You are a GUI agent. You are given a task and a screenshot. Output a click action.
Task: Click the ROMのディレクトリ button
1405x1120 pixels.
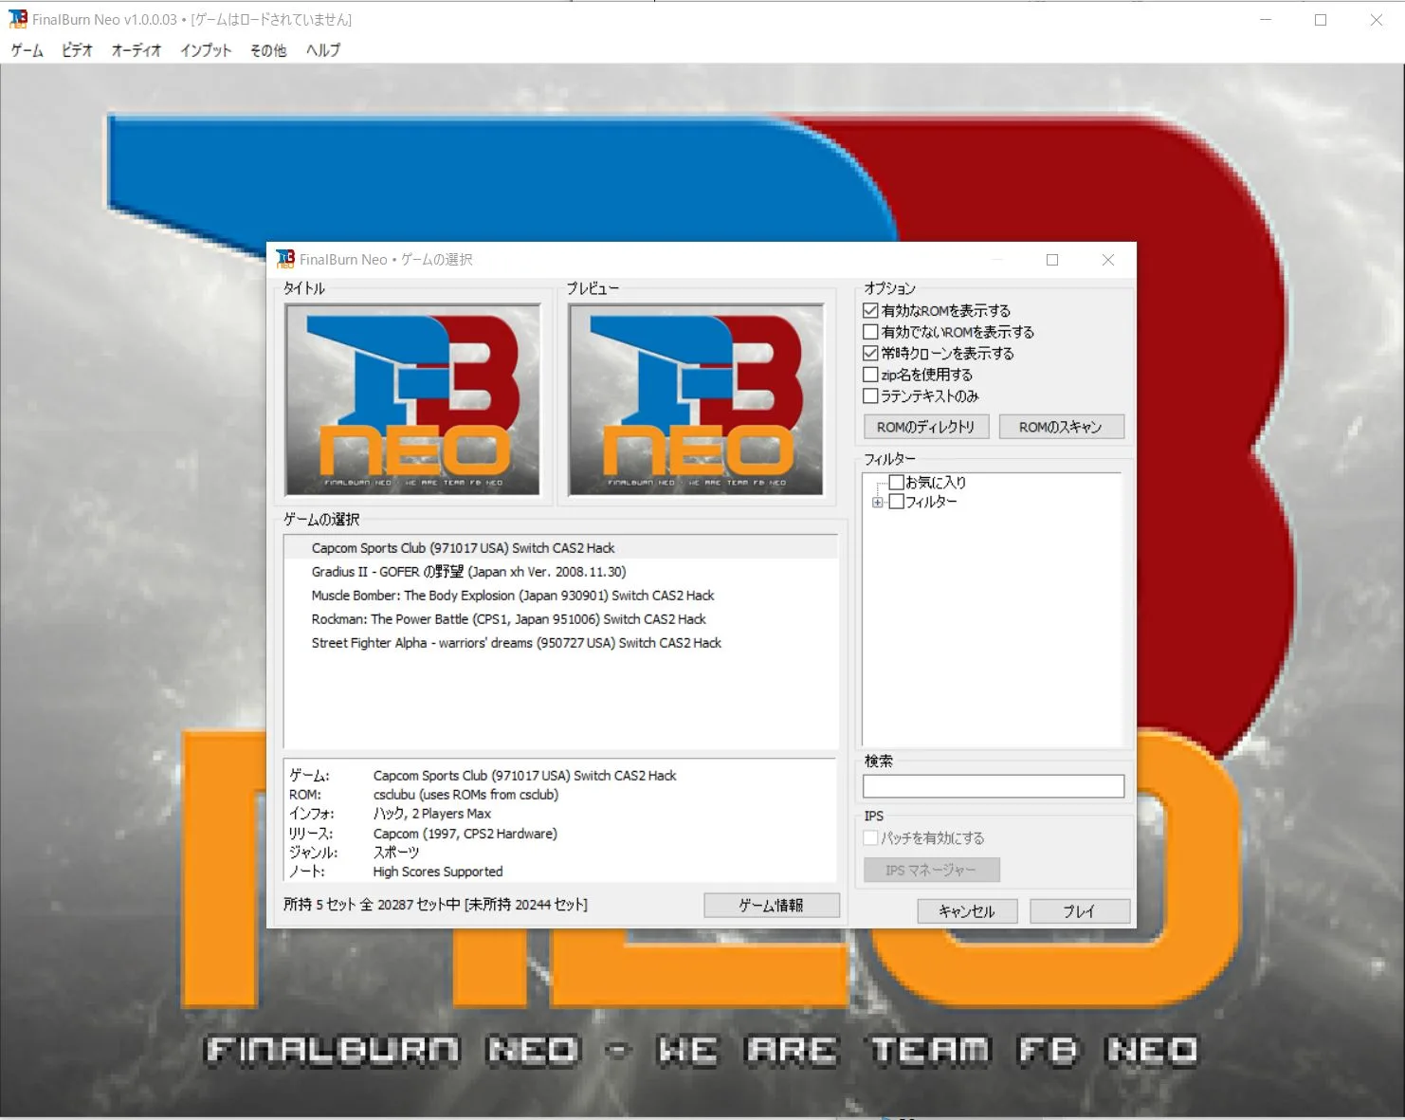point(926,426)
